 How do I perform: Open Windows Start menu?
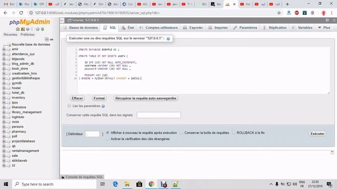pyautogui.click(x=6, y=184)
